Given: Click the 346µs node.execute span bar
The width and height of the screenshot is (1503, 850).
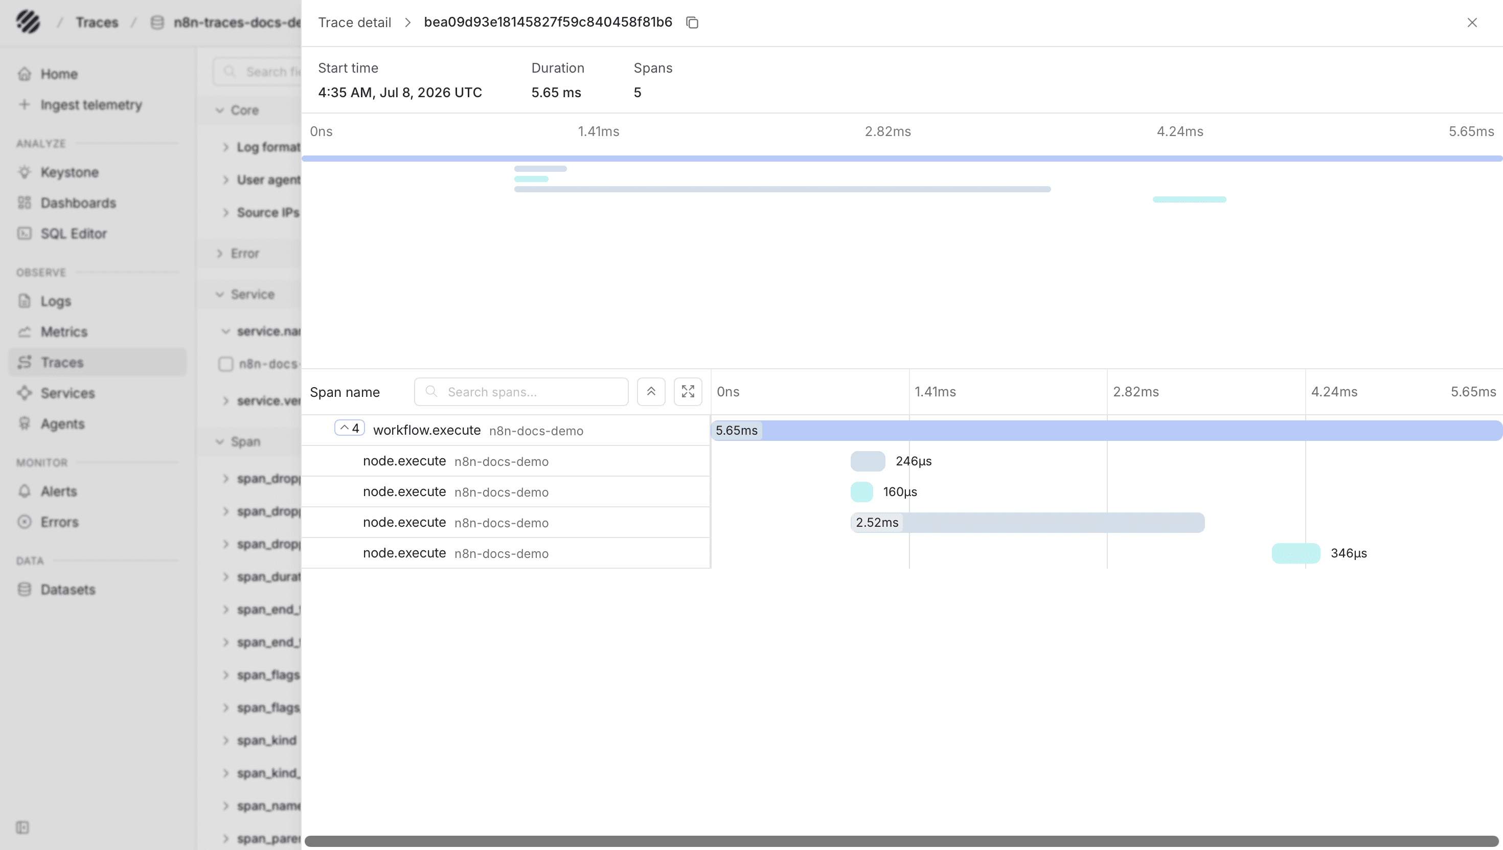Looking at the screenshot, I should point(1296,553).
